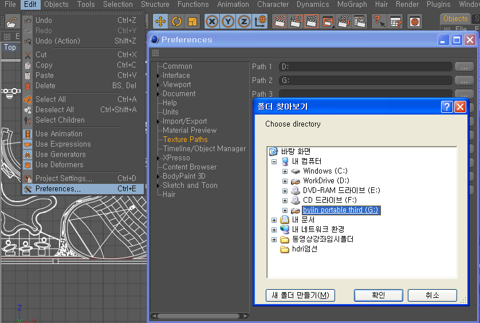Click the Path 2 text field

pos(365,81)
